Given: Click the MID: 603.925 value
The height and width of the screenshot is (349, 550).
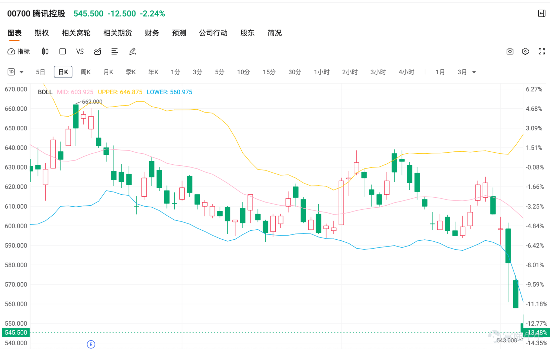Looking at the screenshot, I should tap(75, 92).
